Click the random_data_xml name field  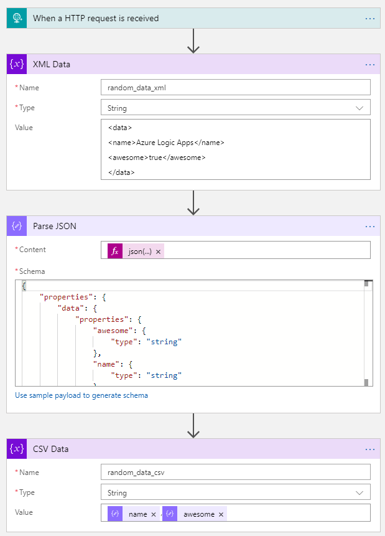coord(235,87)
